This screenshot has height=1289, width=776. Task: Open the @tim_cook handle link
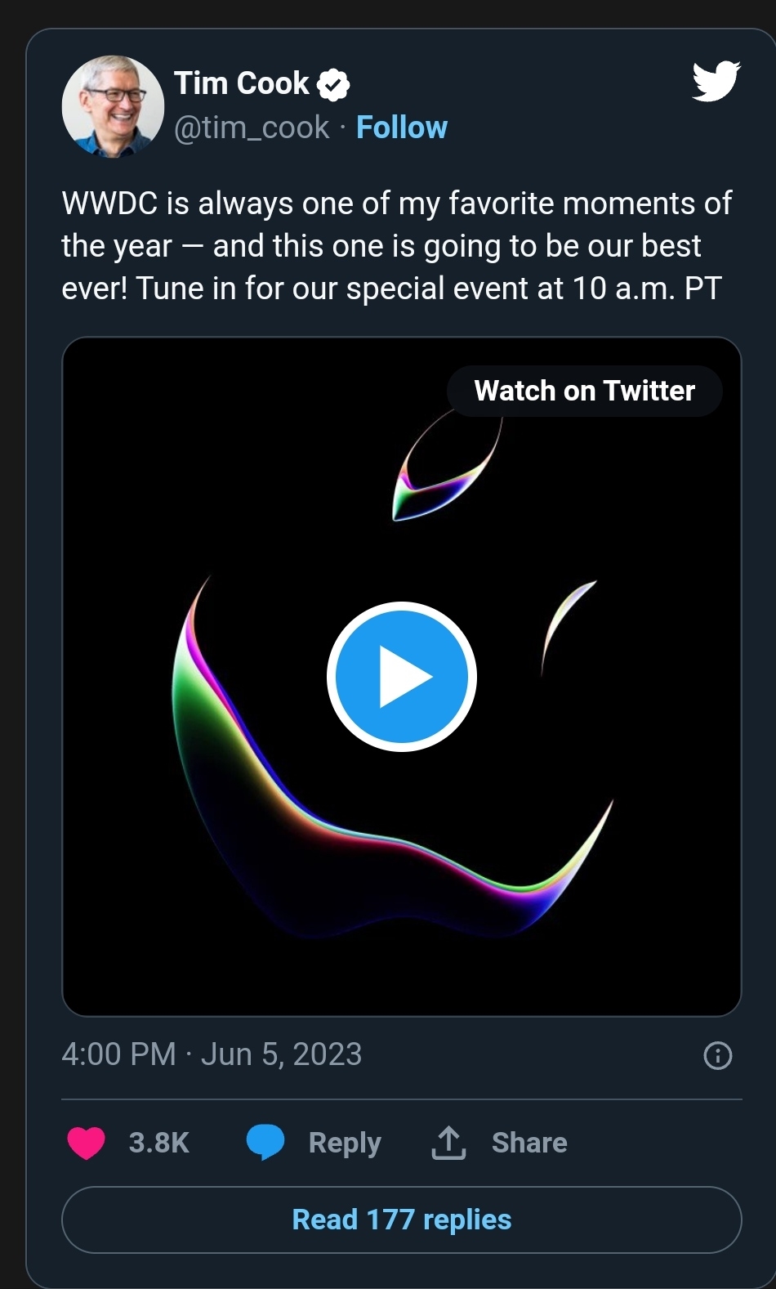click(x=252, y=128)
